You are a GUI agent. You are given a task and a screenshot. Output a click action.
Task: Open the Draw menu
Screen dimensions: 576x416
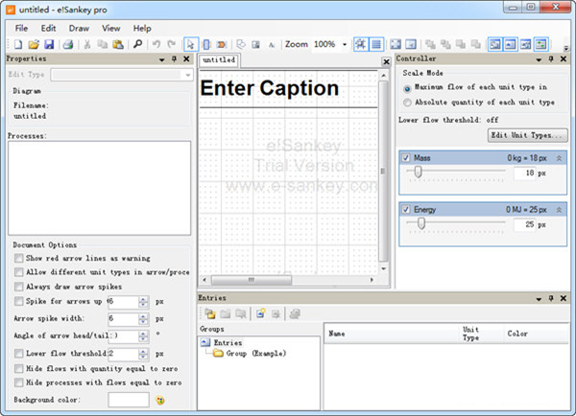point(78,29)
